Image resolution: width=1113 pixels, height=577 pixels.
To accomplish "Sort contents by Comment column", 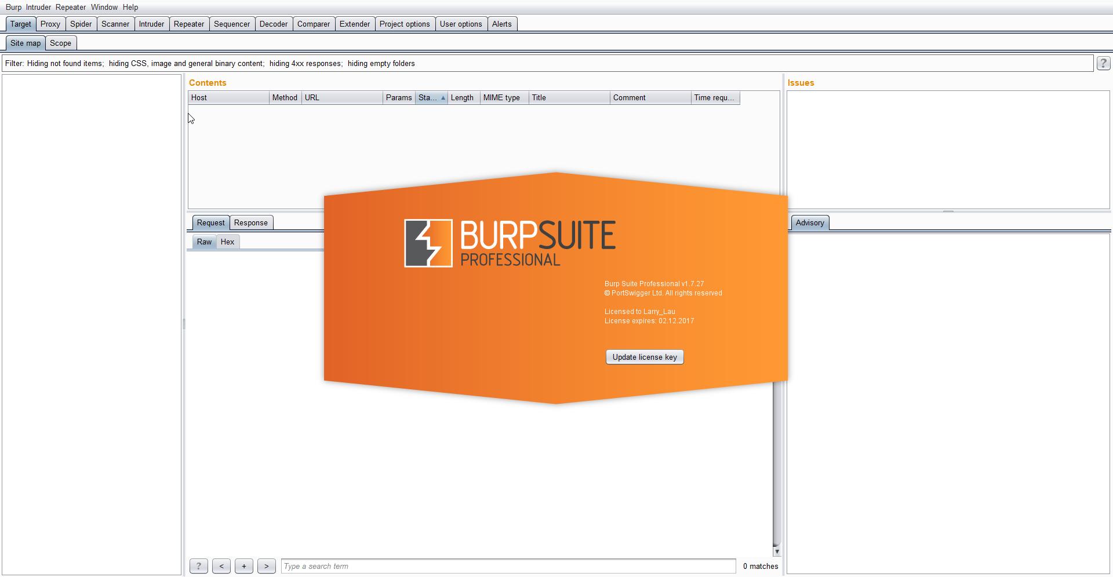I will point(650,98).
